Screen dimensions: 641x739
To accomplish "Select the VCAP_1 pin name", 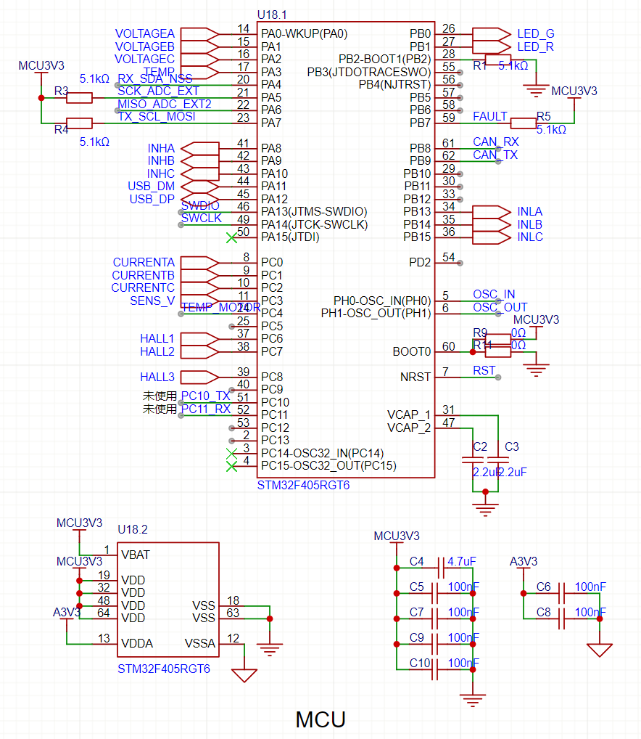I will tap(409, 415).
